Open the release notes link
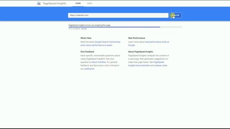230x129 pixels. [x=161, y=66]
